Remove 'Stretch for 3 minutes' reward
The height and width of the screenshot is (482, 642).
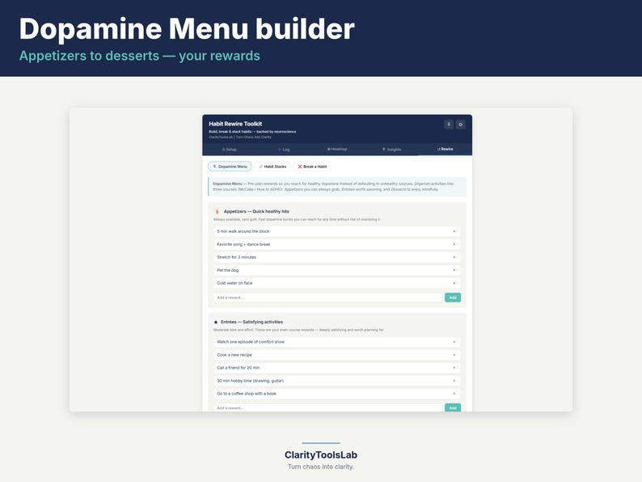coord(454,257)
